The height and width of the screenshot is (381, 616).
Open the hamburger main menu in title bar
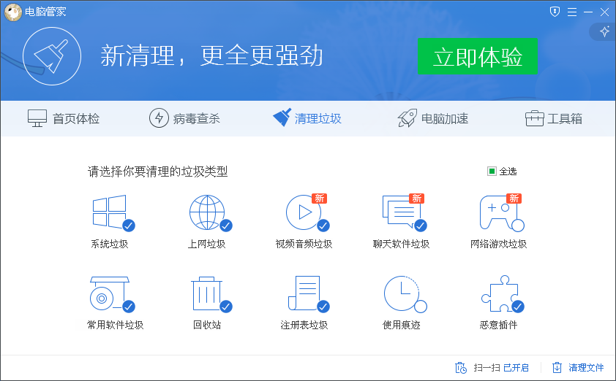pyautogui.click(x=571, y=12)
